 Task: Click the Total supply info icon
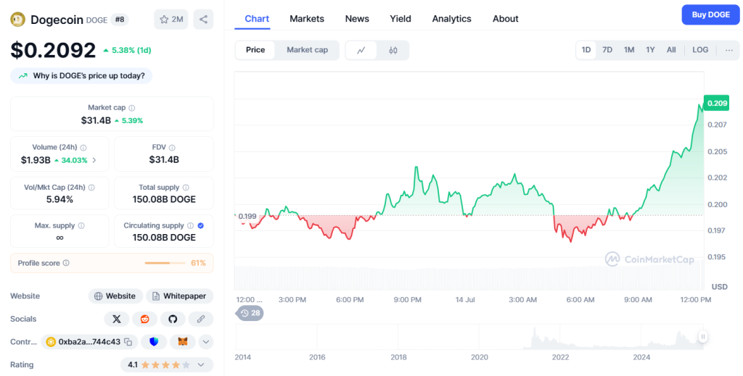click(186, 188)
